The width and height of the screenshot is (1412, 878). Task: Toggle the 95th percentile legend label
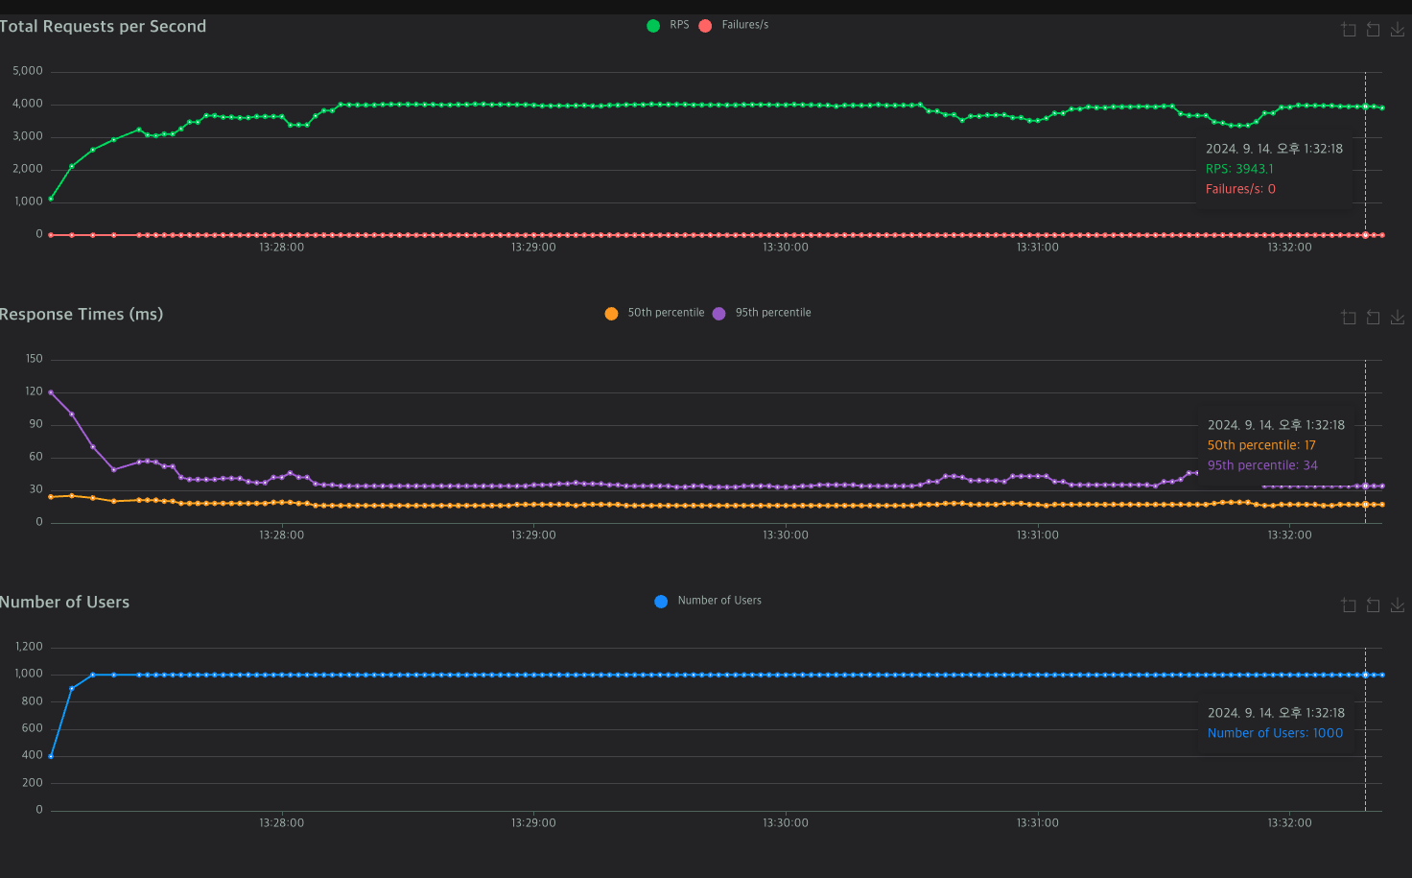point(773,313)
